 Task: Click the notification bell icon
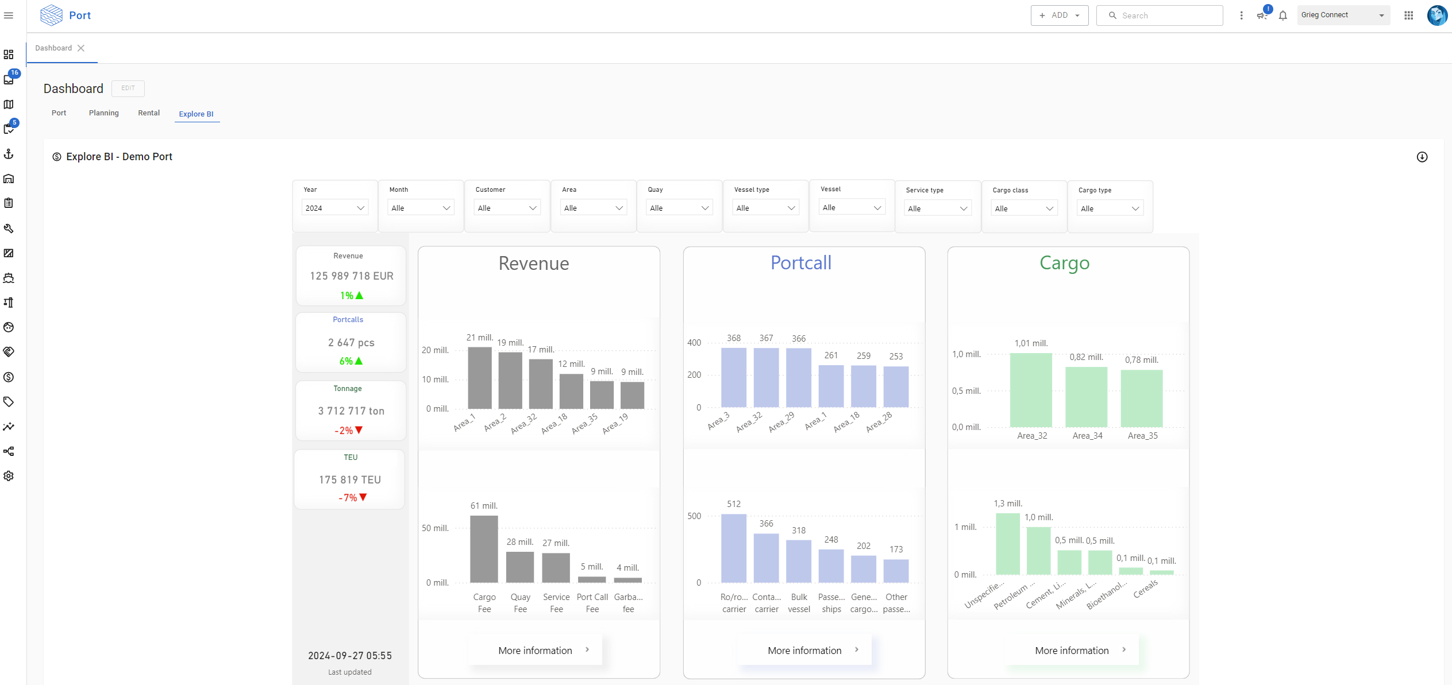[x=1283, y=16]
